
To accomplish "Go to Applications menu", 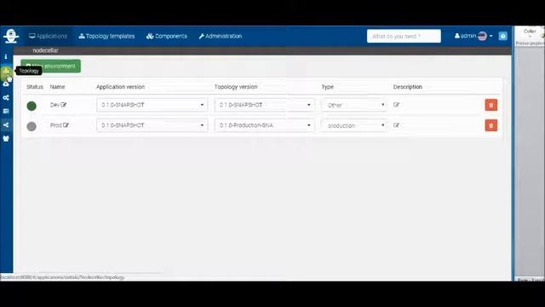I will pos(48,36).
